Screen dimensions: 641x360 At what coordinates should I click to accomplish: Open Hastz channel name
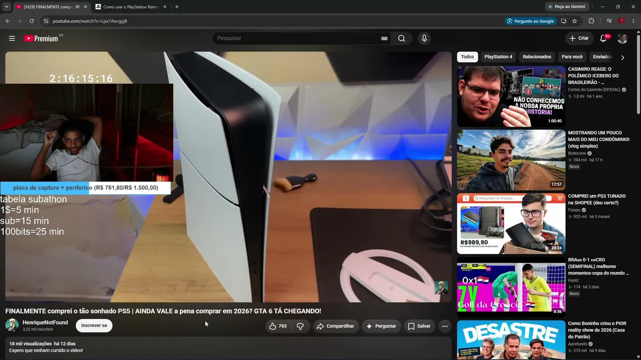573,280
